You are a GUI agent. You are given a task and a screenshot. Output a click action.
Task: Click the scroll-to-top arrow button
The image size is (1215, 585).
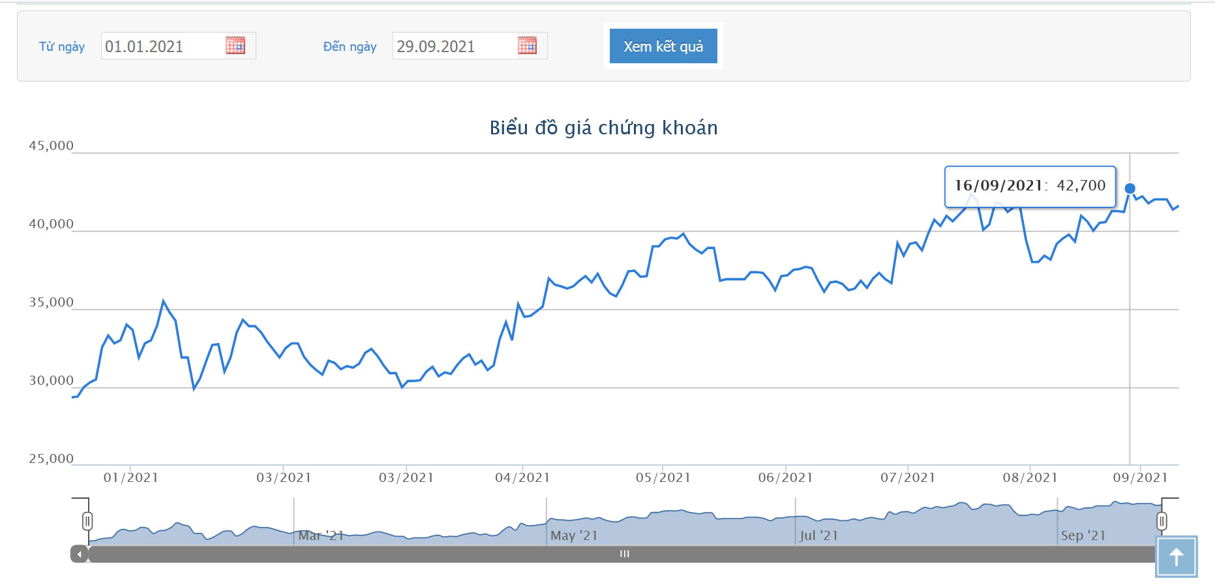(x=1176, y=557)
